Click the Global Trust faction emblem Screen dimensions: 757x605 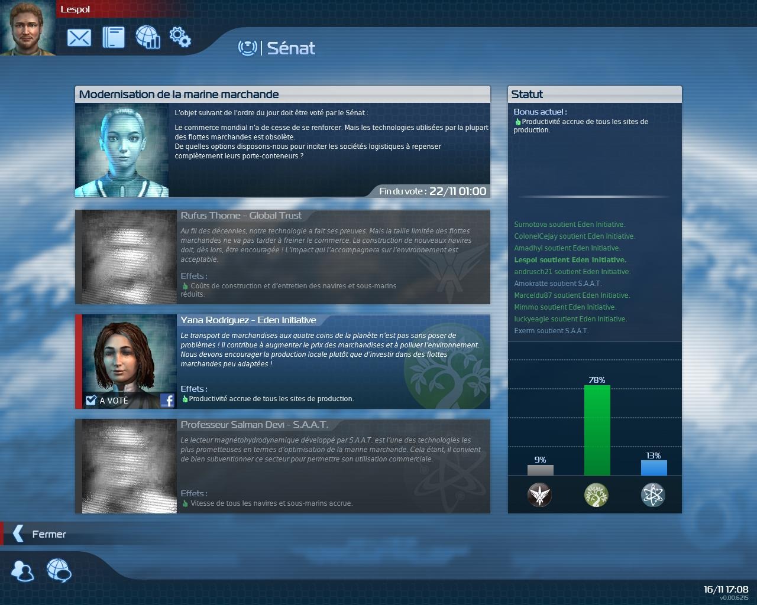click(539, 495)
